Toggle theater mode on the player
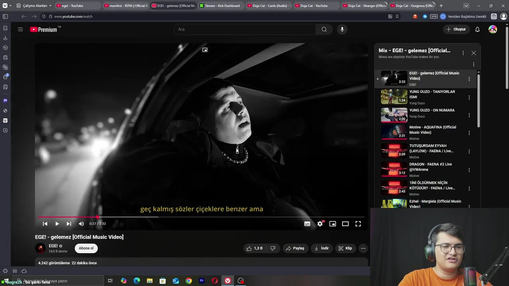This screenshot has height=286, width=509. point(345,224)
